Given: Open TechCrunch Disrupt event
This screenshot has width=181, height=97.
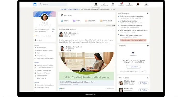Looking at the screenshot, I should [43, 88].
